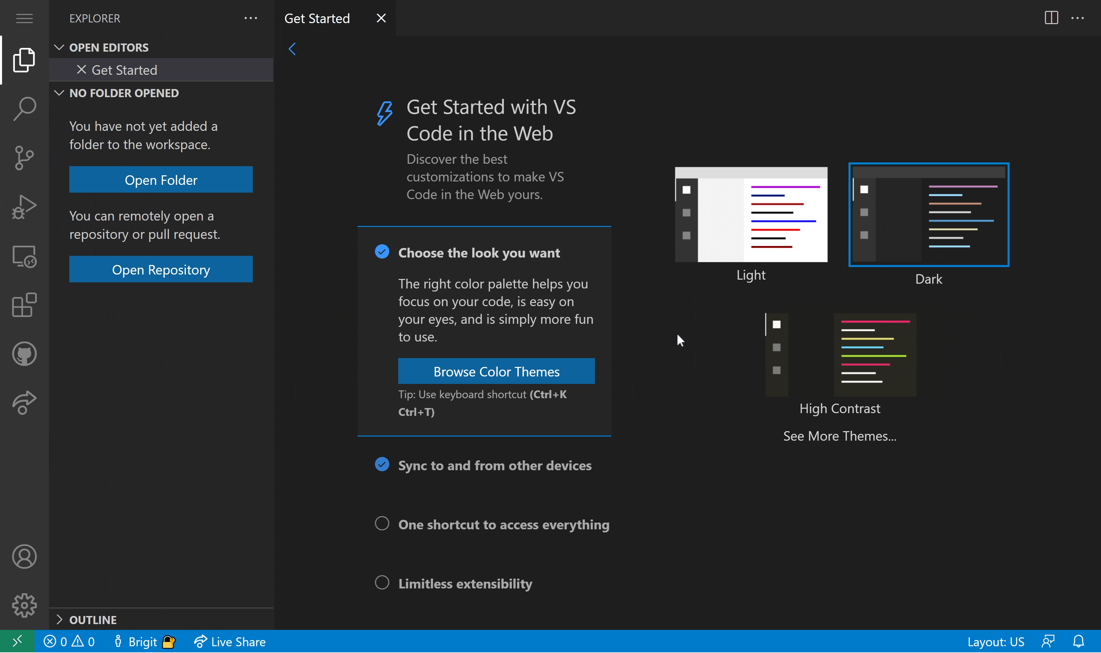
Task: Open the Search view
Action: 24,109
